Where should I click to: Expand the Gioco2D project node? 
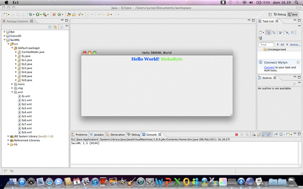4,36
